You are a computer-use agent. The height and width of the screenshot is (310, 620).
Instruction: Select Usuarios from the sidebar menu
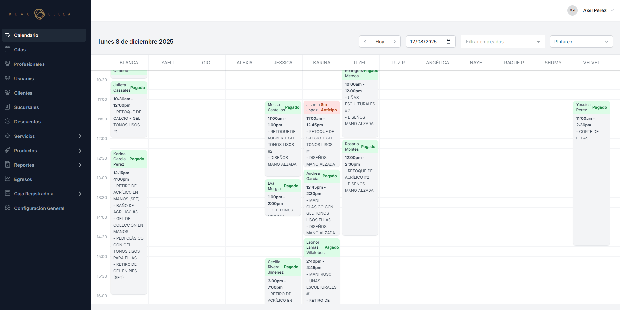point(24,79)
